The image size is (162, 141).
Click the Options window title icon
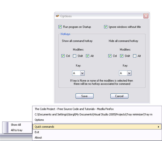click(x=57, y=16)
